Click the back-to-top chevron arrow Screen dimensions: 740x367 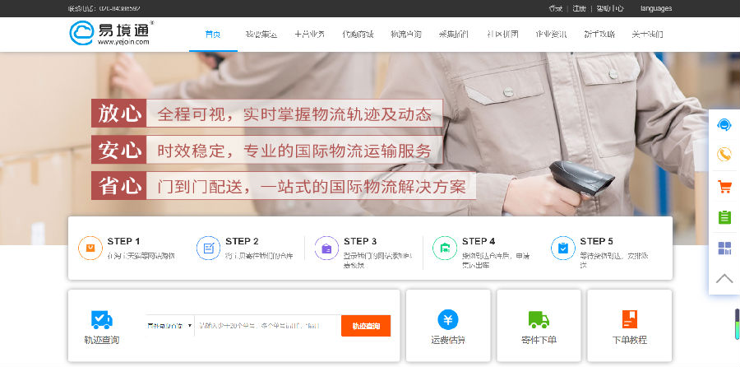pyautogui.click(x=724, y=278)
